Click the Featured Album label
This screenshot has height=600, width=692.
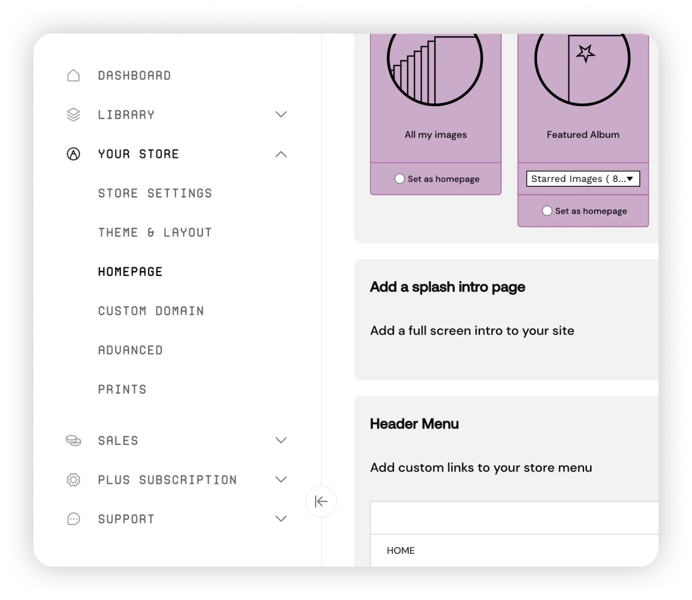coord(583,135)
